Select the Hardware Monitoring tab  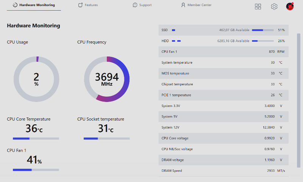click(37, 5)
